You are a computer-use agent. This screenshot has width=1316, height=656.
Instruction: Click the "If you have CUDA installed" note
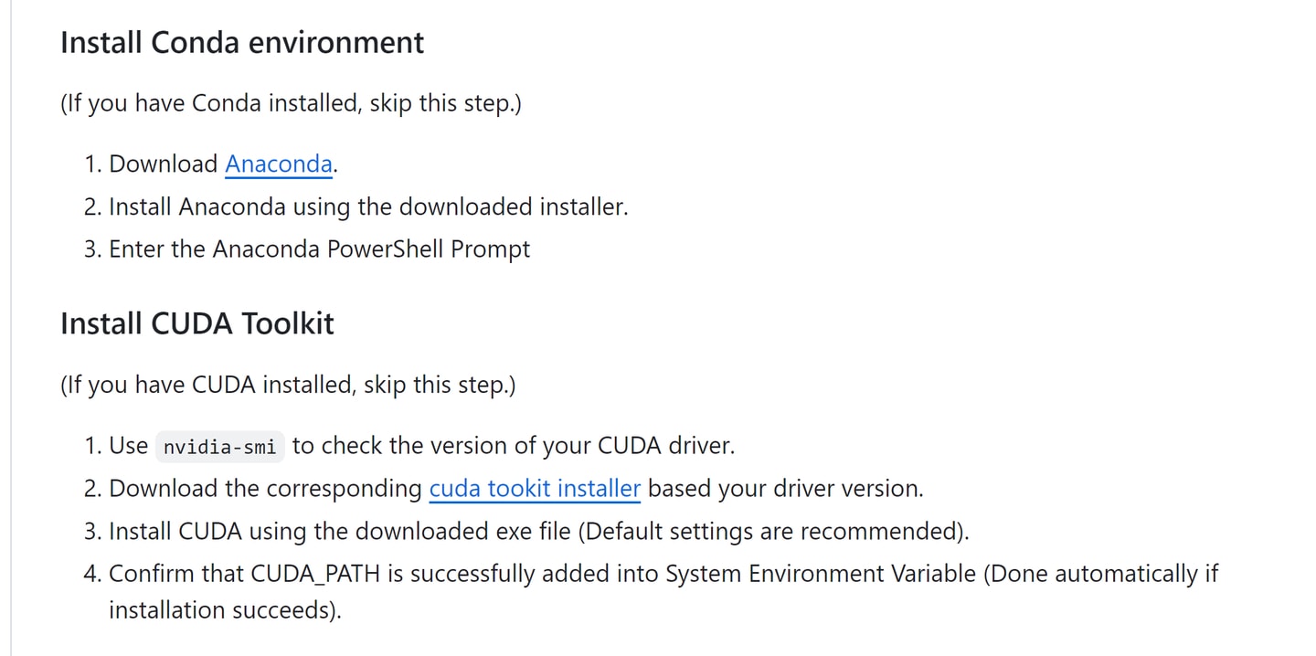point(288,385)
